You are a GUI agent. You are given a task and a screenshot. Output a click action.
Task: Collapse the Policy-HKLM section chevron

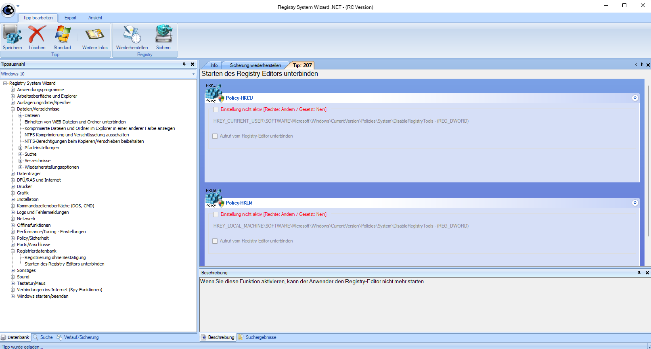635,203
